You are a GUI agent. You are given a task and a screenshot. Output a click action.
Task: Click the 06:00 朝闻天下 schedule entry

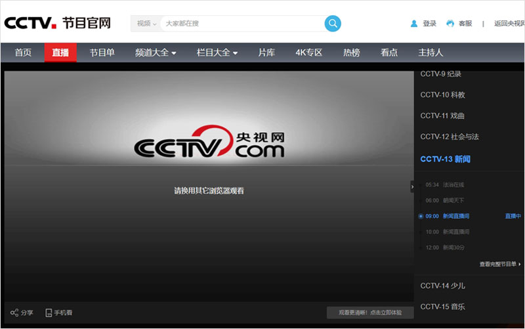click(445, 201)
